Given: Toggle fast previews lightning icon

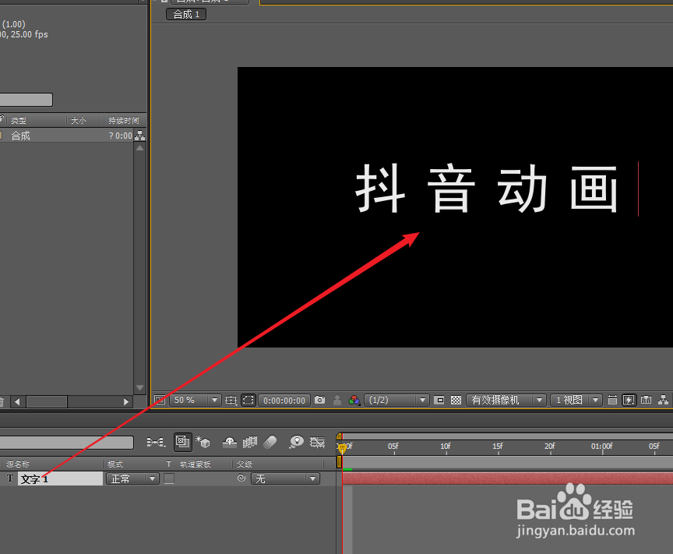Looking at the screenshot, I should [629, 401].
